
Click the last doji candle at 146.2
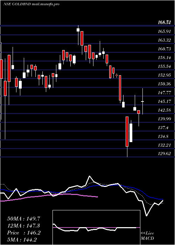tap(142, 101)
